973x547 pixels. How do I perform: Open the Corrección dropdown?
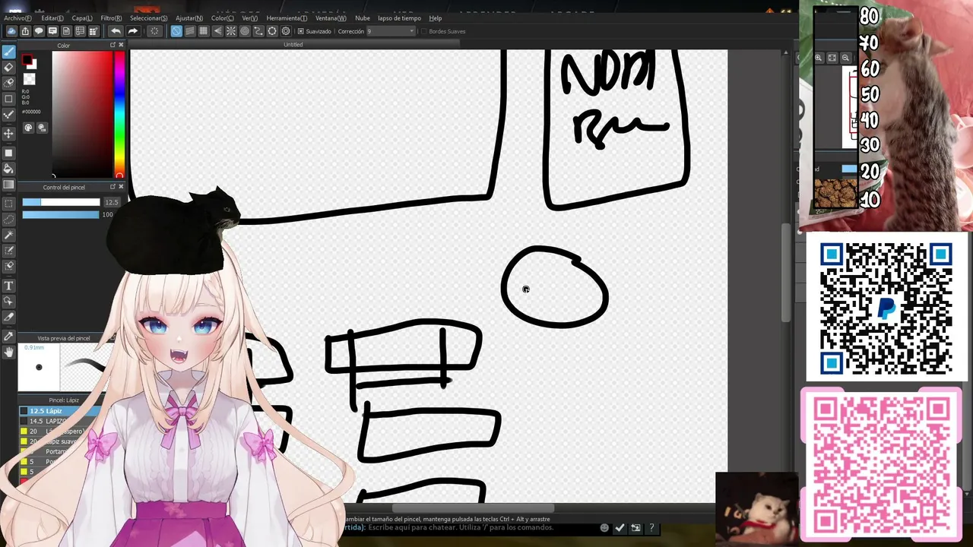[x=391, y=31]
